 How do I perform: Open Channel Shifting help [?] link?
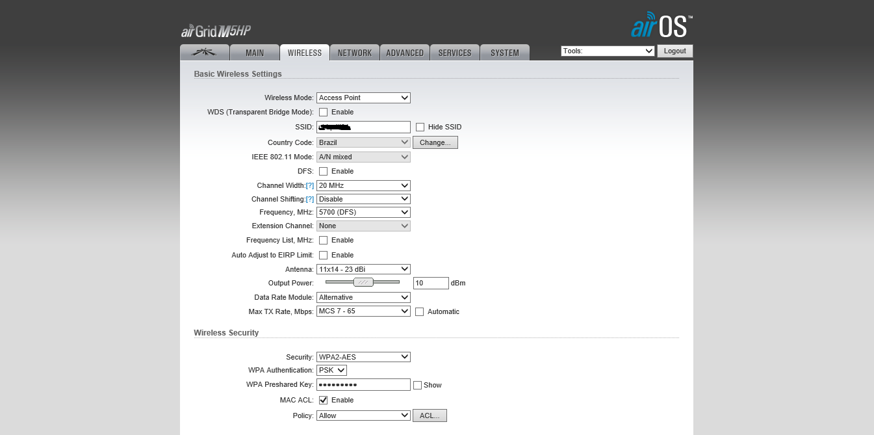tap(310, 200)
